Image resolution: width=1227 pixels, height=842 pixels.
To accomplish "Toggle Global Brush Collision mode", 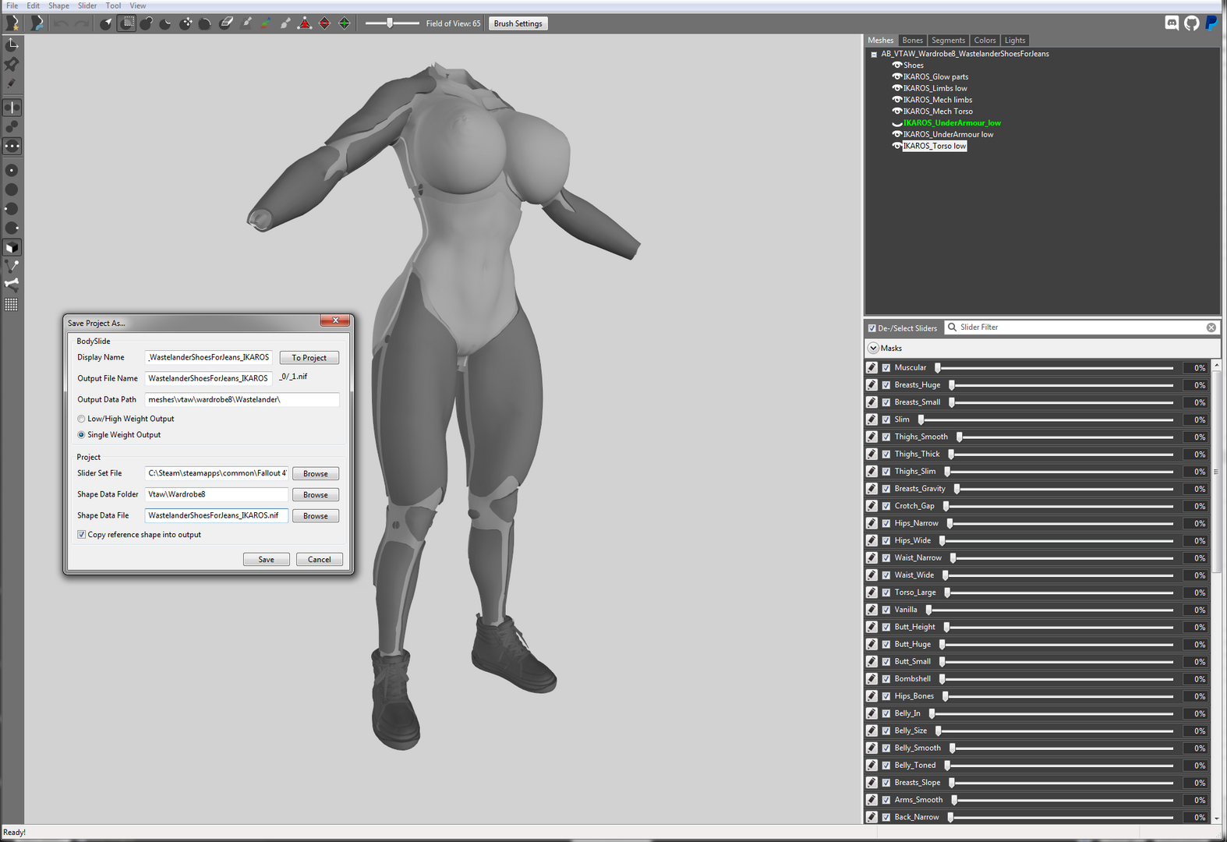I will [x=12, y=146].
